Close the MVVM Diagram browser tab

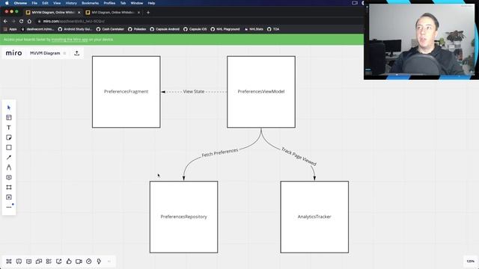tap(79, 13)
